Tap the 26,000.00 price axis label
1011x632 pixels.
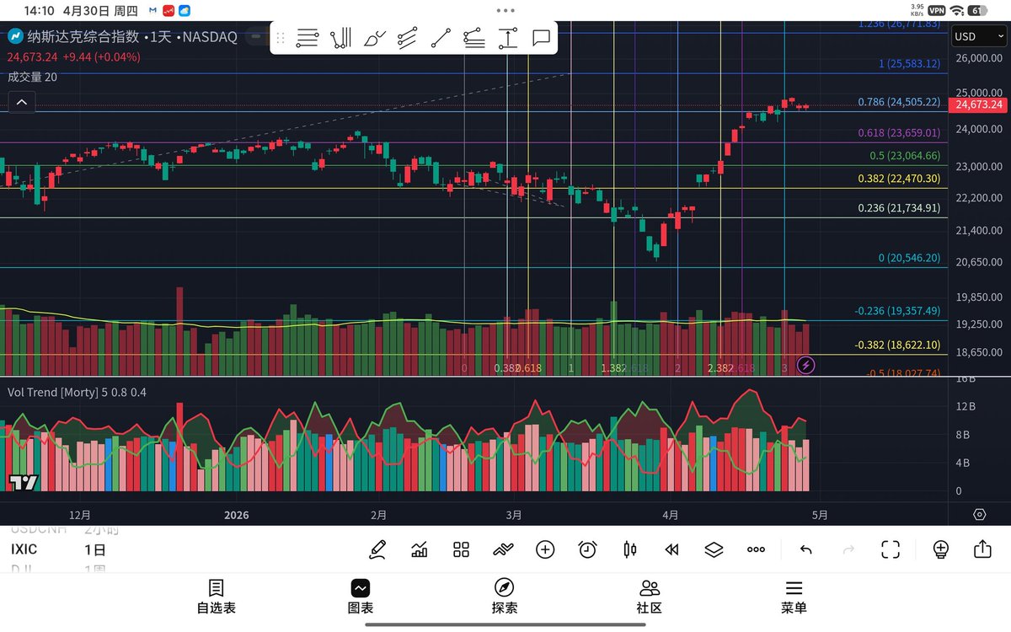(x=977, y=58)
